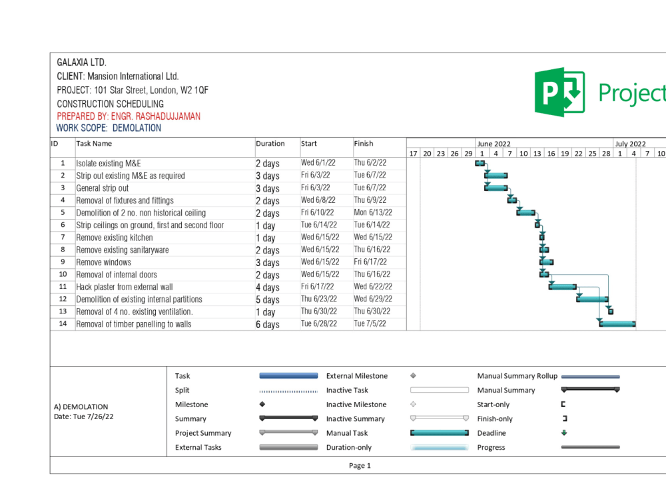Click the Gantt bar for General strip out
666x499 pixels.
coord(496,188)
